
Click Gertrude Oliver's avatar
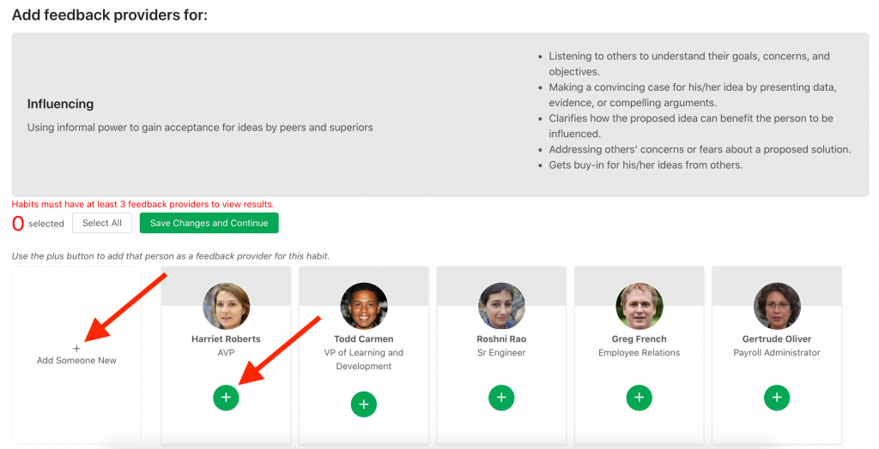click(777, 306)
